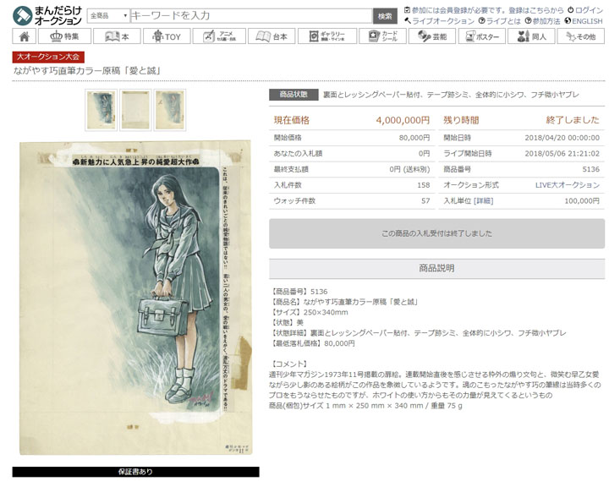
Task: Open the 本 books category
Action: pyautogui.click(x=117, y=36)
